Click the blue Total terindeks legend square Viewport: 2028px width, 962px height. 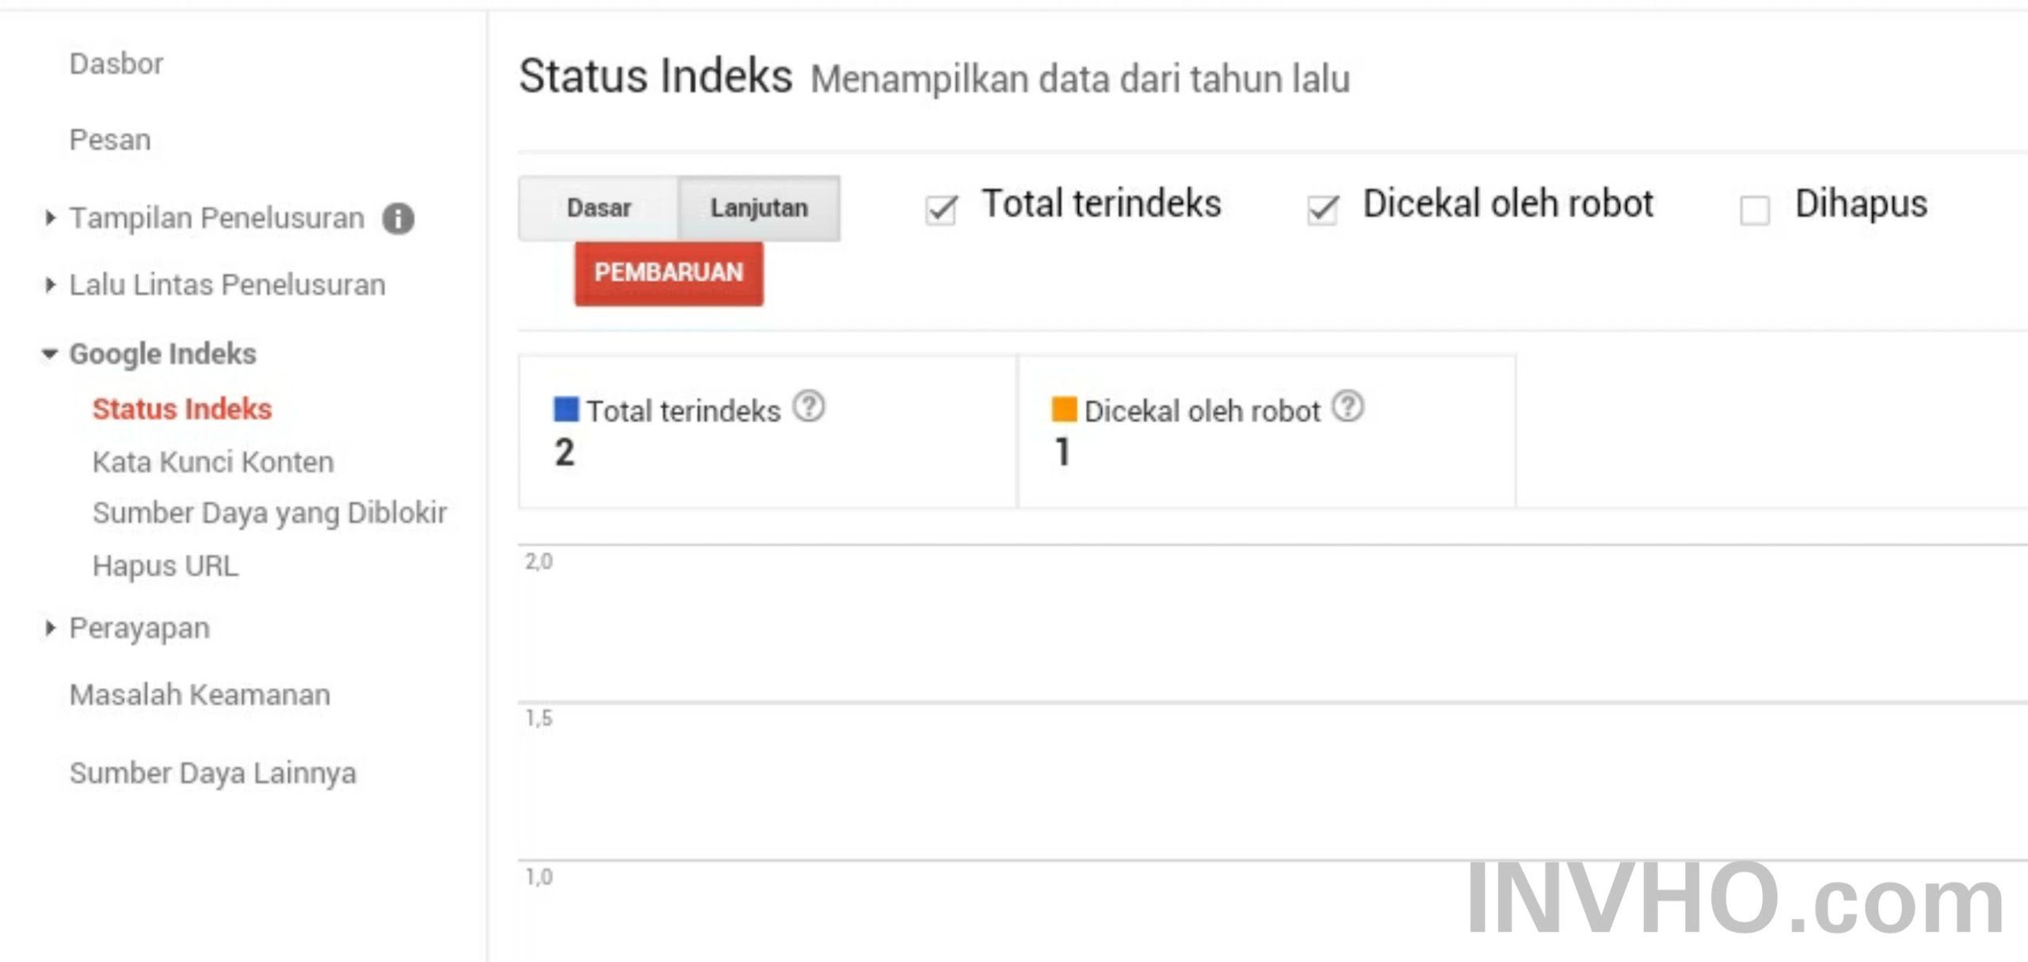pos(566,410)
